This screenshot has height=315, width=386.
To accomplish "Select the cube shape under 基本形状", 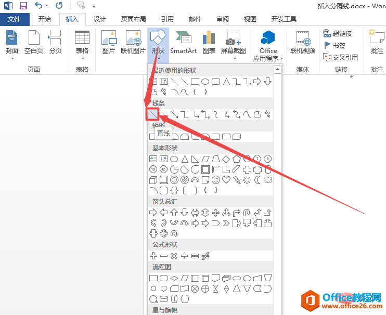I will [153, 180].
